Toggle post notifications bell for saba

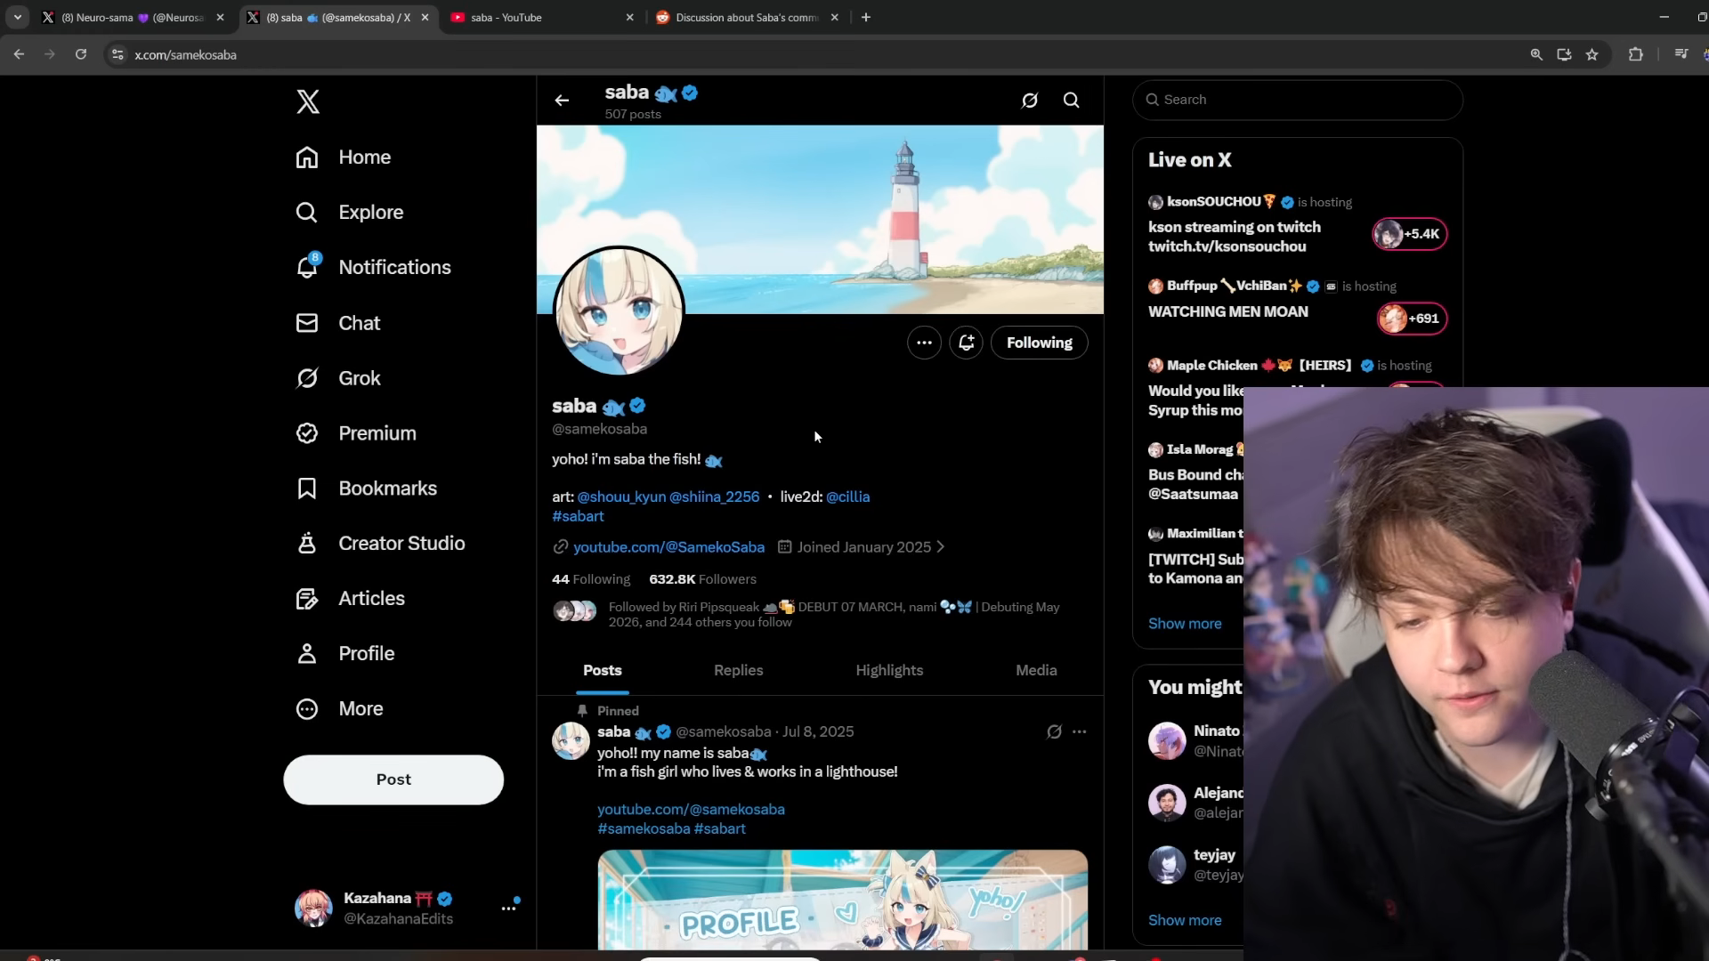click(966, 343)
